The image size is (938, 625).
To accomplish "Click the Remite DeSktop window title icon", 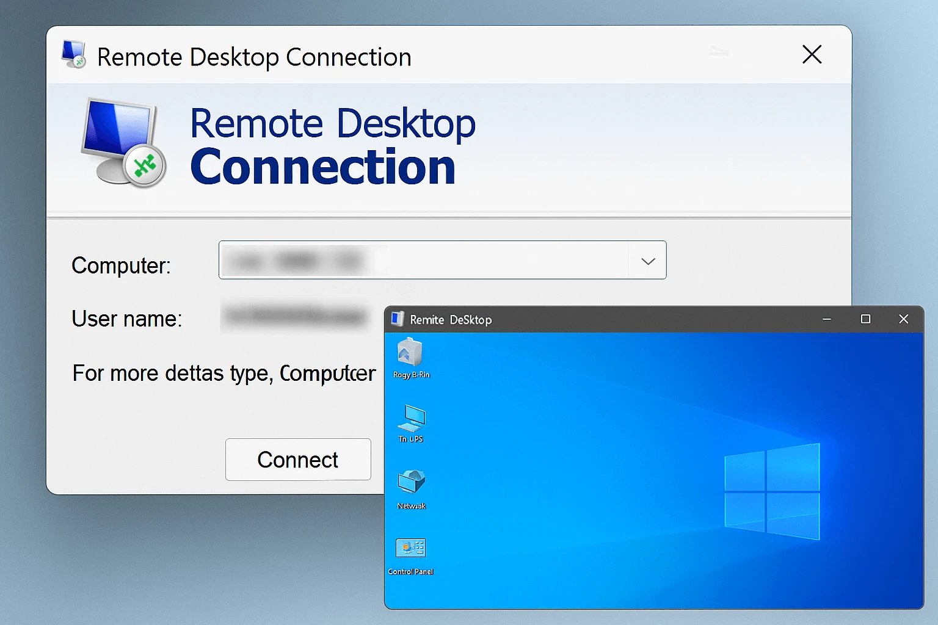I will click(398, 319).
